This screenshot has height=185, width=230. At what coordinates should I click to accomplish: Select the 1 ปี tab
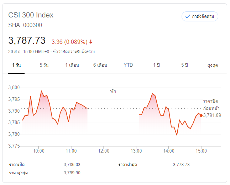click(x=156, y=65)
